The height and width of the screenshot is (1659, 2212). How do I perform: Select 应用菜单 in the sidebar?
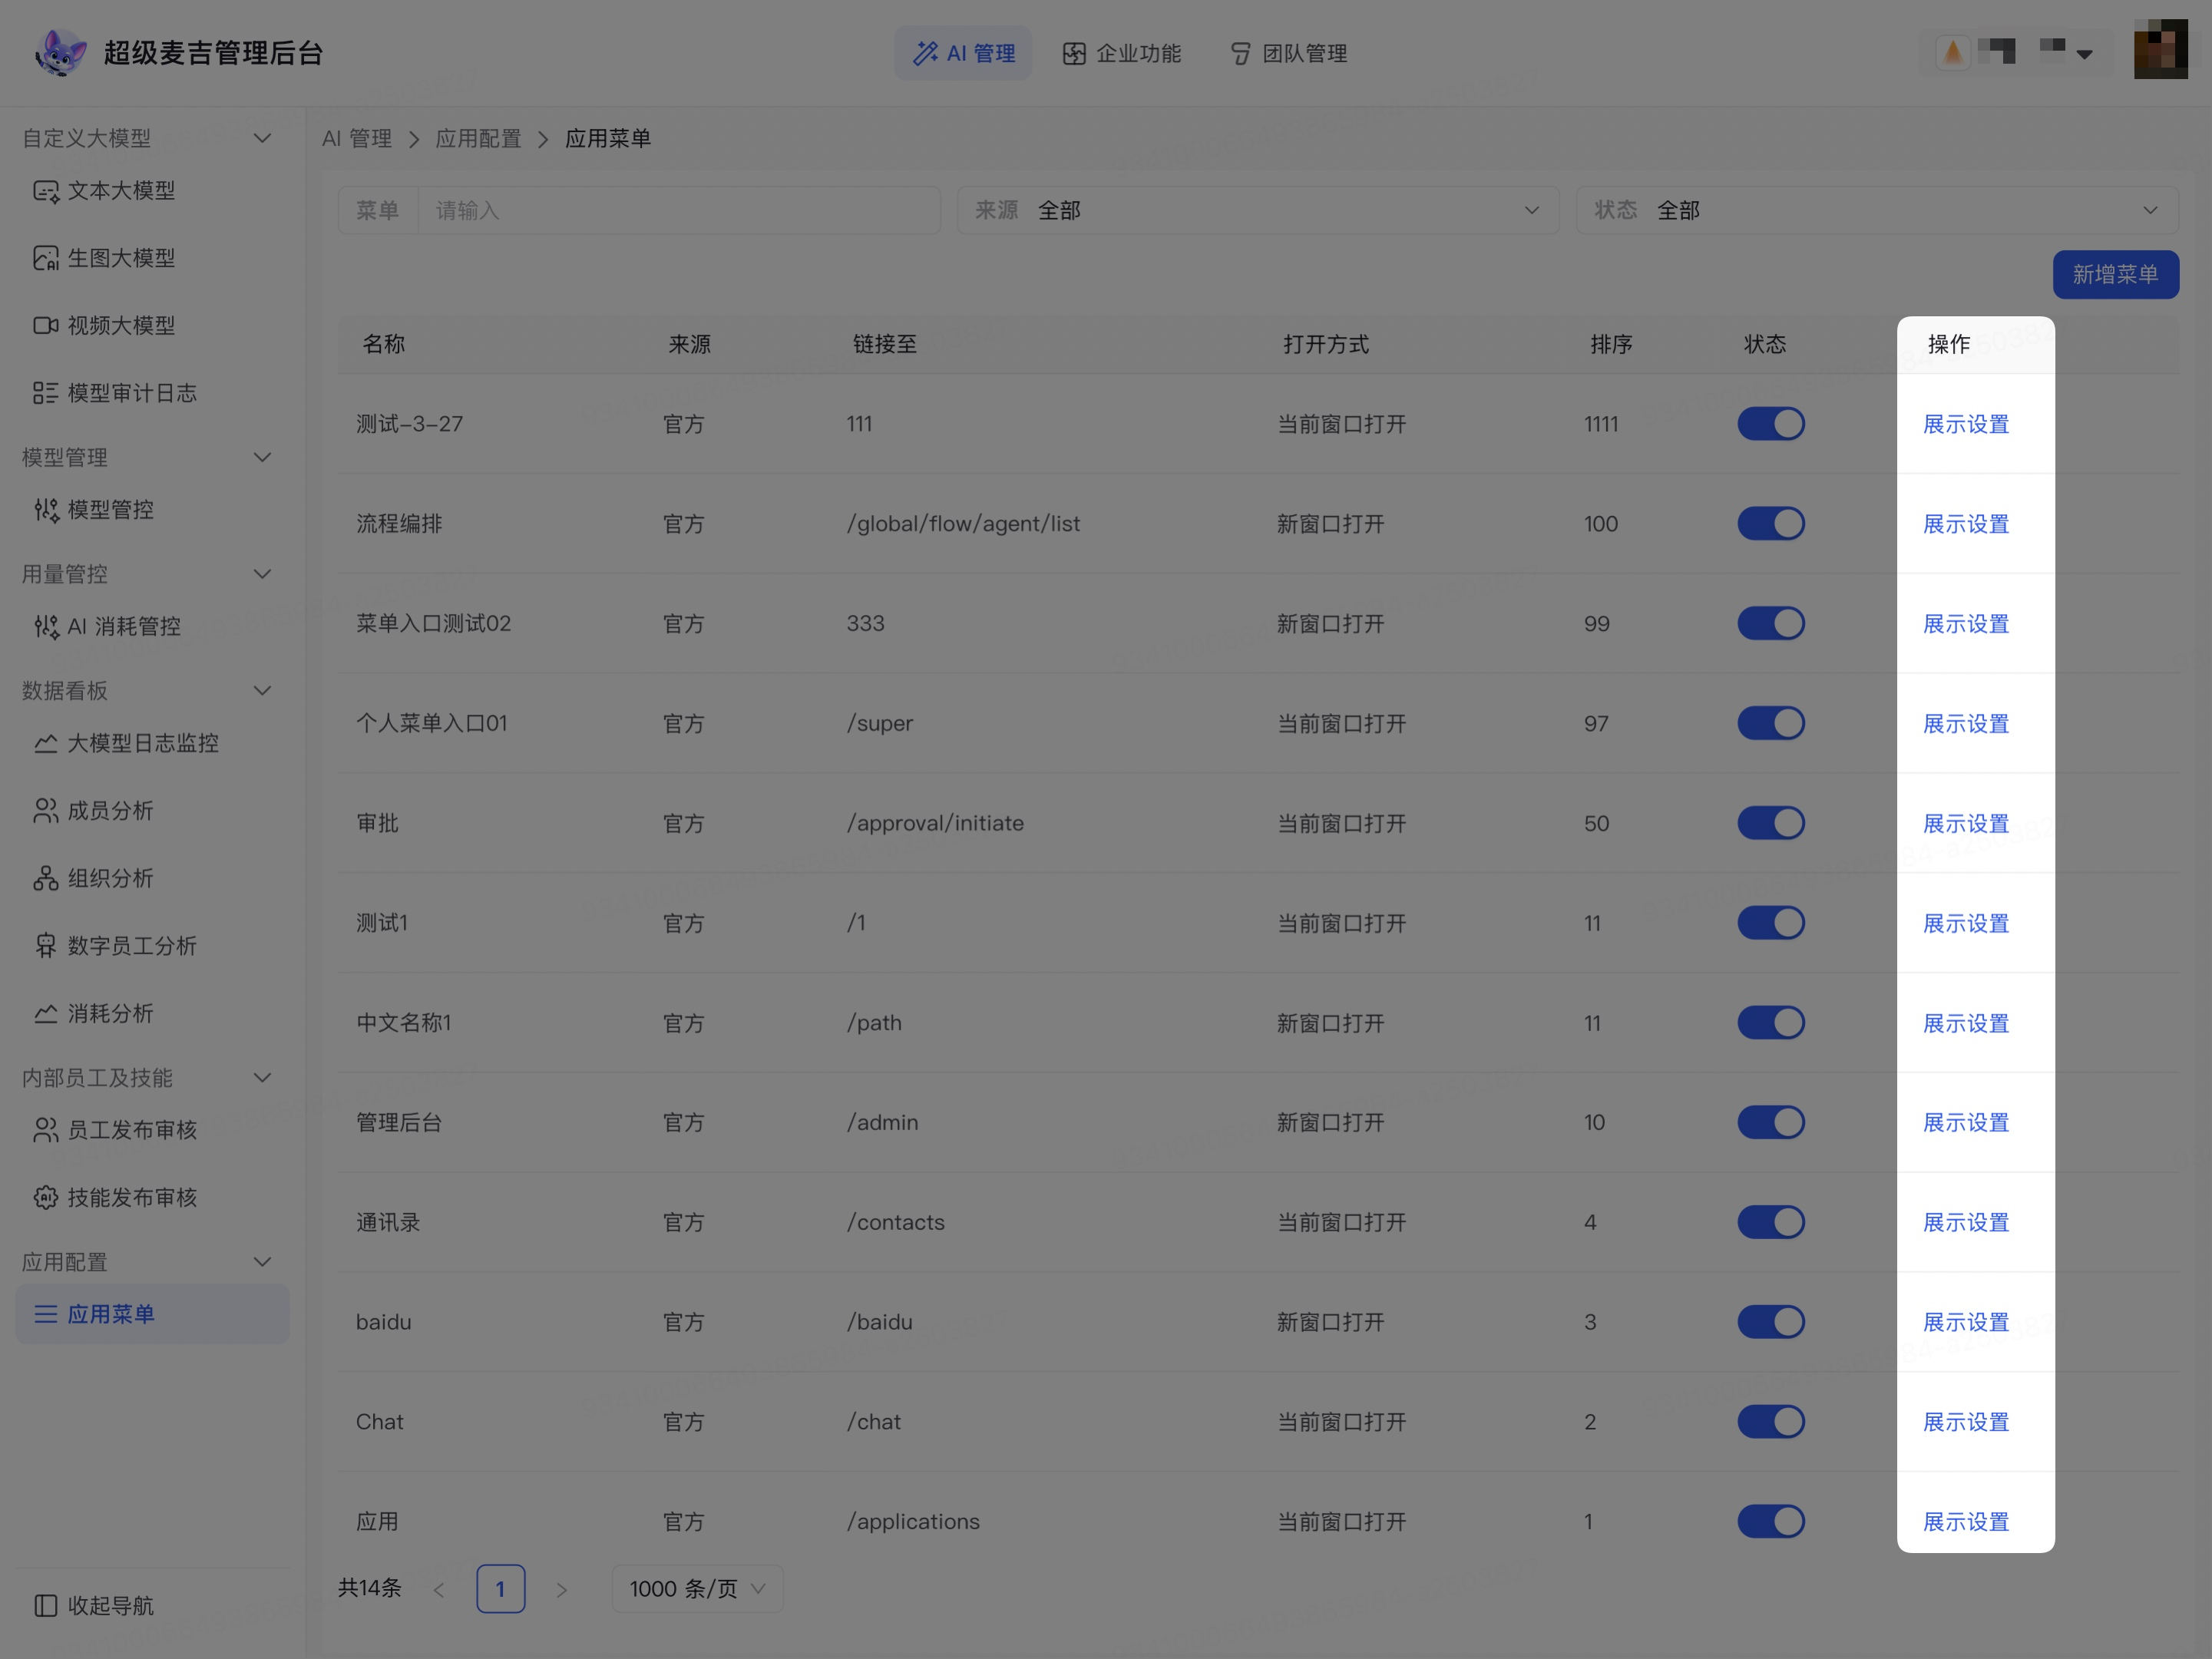tap(152, 1314)
